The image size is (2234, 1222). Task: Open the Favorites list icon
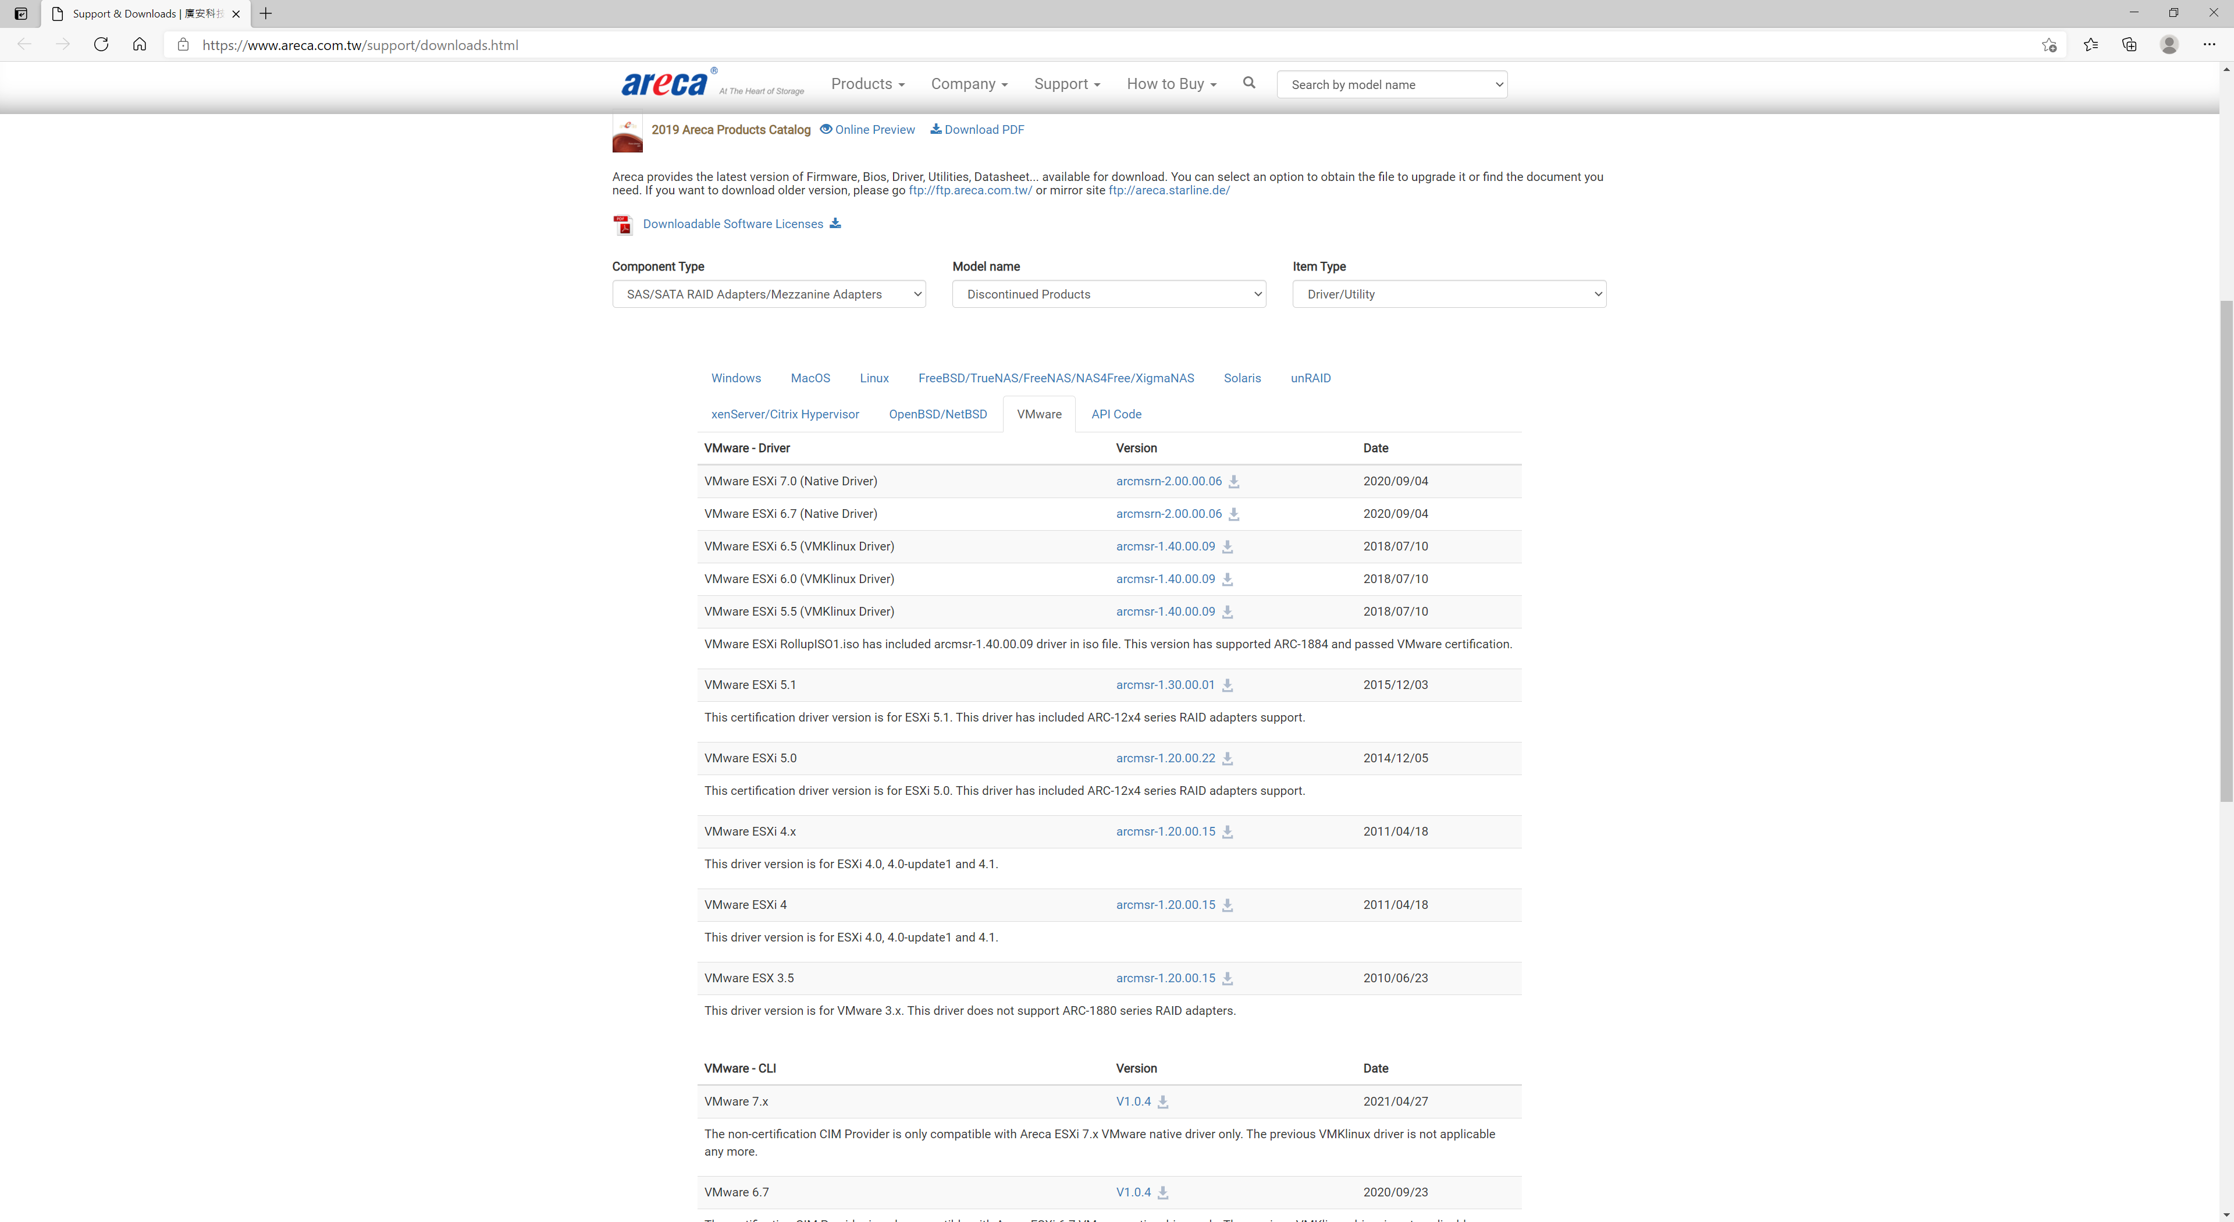[x=2091, y=44]
